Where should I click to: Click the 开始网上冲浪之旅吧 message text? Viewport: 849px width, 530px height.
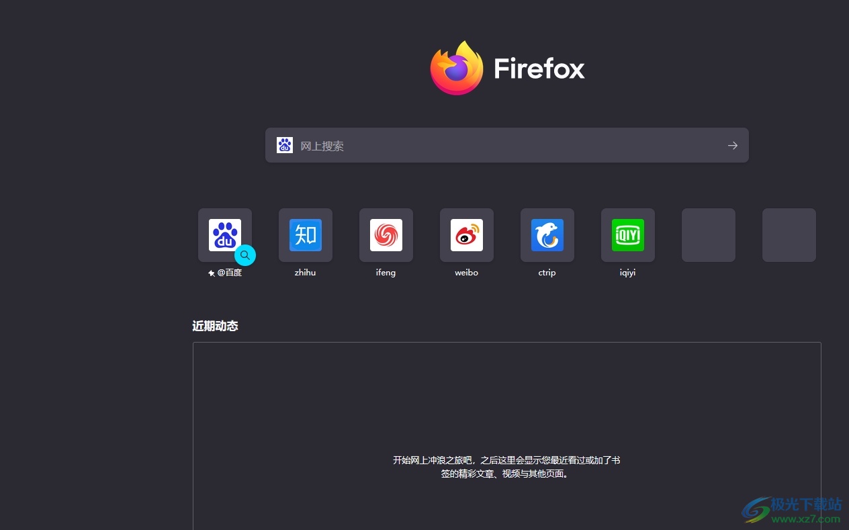[506, 467]
